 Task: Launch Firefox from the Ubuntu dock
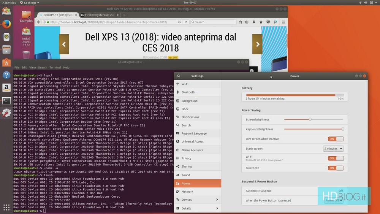[6, 24]
